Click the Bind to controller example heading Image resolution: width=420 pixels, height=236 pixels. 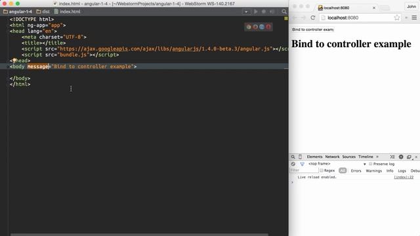click(x=351, y=44)
